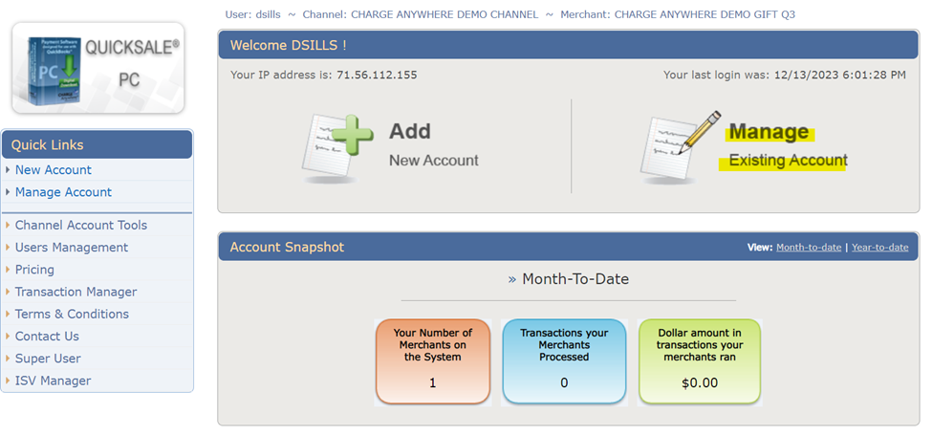This screenshot has height=436, width=932.
Task: Open Manage Account quick link
Action: pos(63,192)
